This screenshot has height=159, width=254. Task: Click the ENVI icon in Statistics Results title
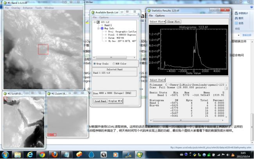pos(149,11)
